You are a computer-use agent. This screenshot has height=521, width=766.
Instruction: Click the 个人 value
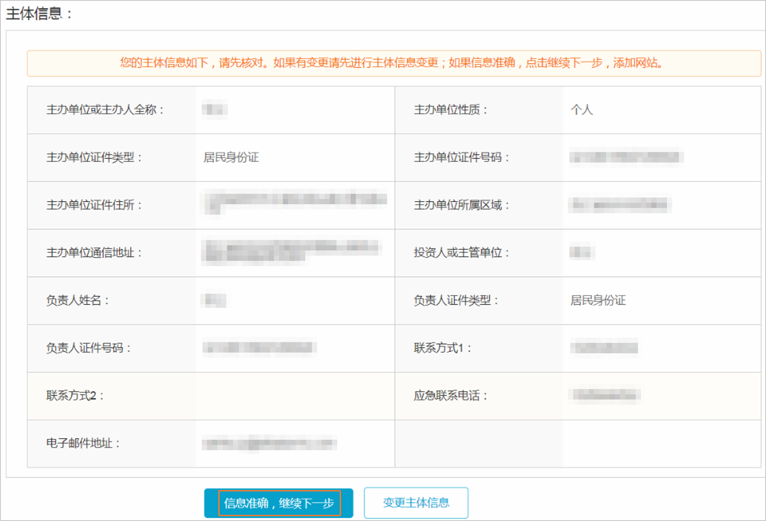(582, 110)
